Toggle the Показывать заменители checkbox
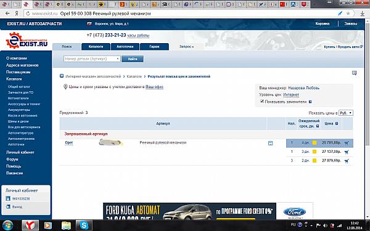Viewport: 370px width, 231px height. [262, 102]
